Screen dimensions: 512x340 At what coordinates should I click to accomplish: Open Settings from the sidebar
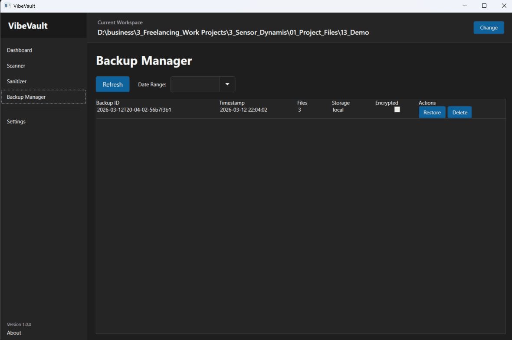[16, 121]
